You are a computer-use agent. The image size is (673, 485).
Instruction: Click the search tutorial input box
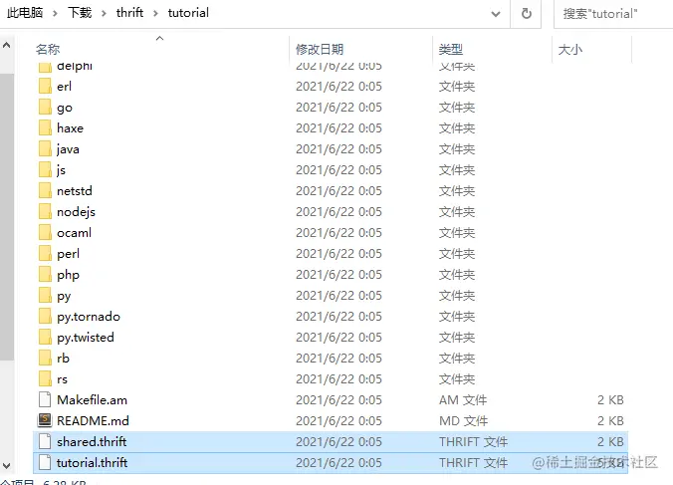coord(614,14)
